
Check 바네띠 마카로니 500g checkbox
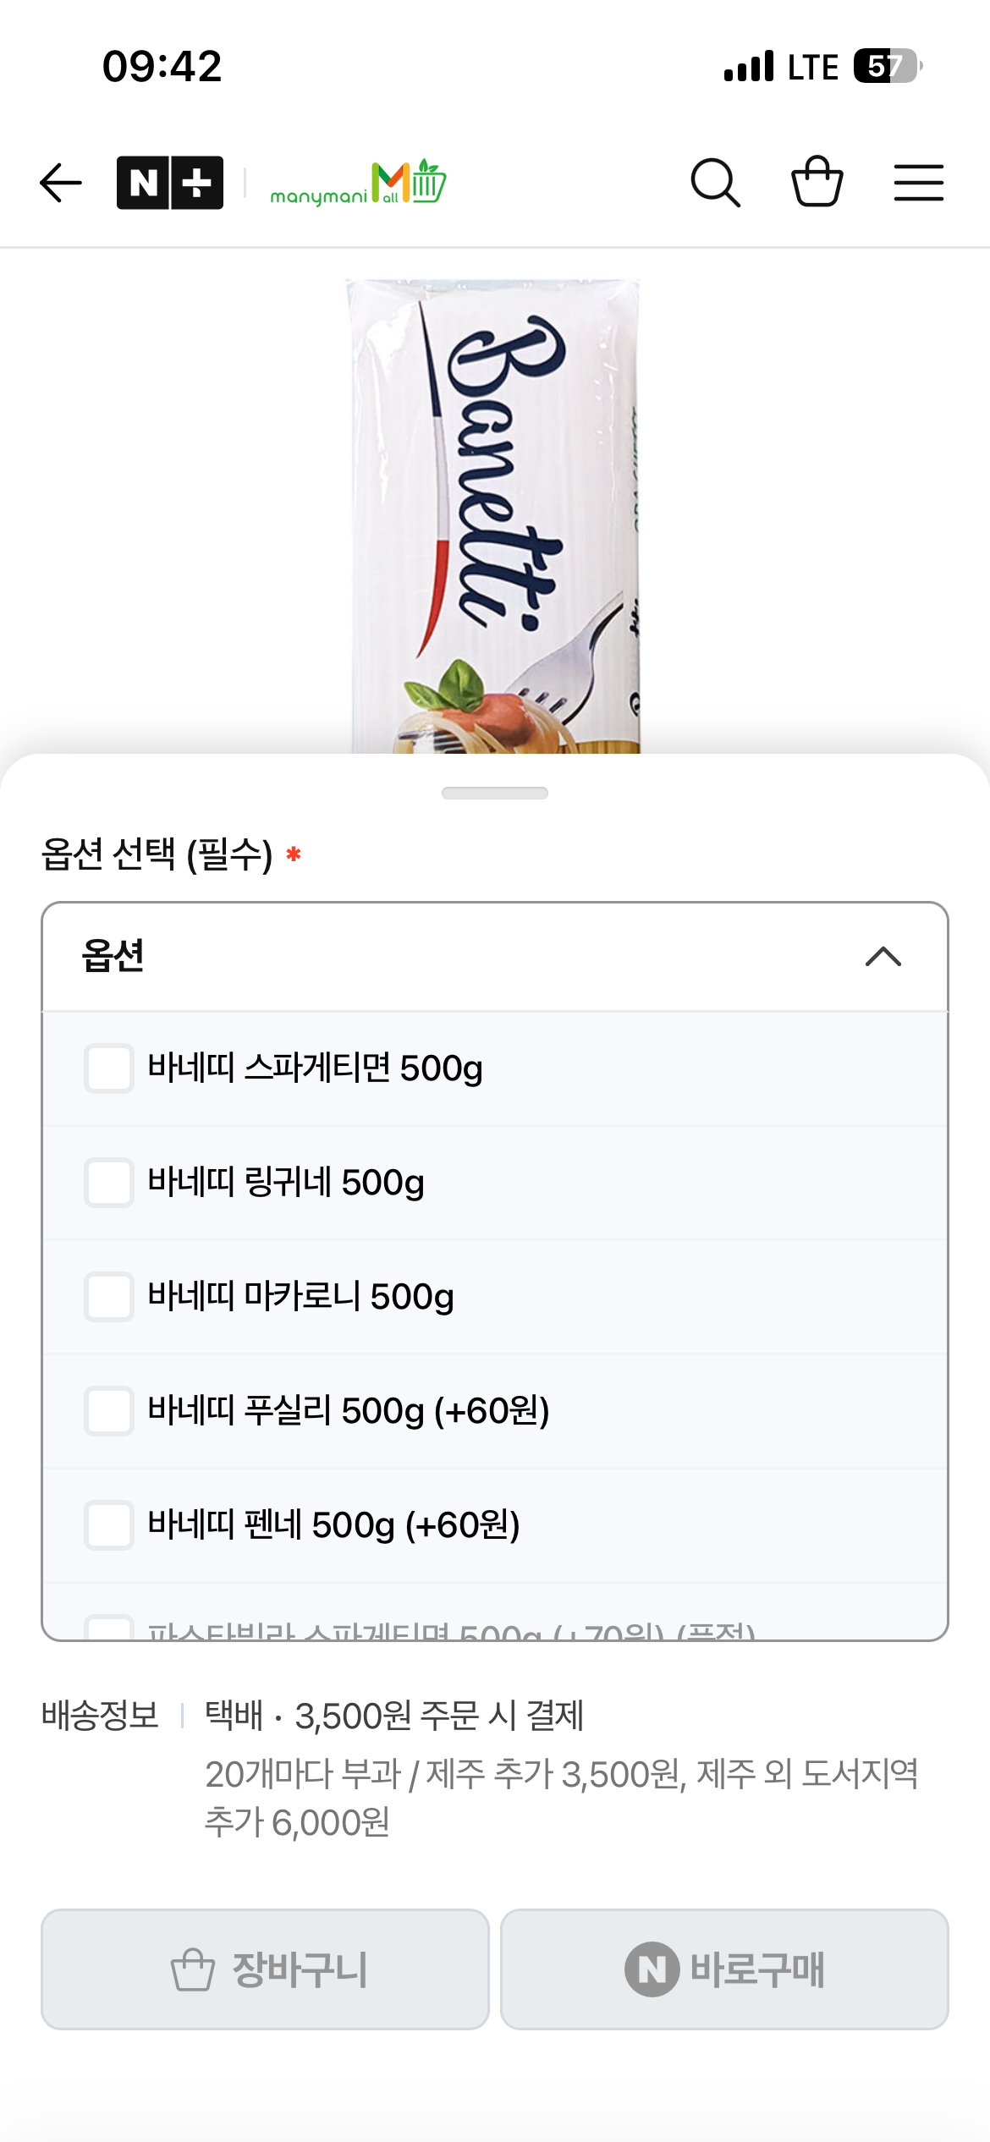(x=109, y=1297)
